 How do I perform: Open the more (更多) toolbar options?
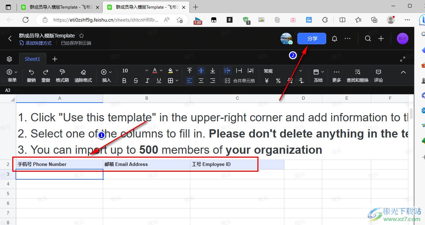[x=336, y=76]
